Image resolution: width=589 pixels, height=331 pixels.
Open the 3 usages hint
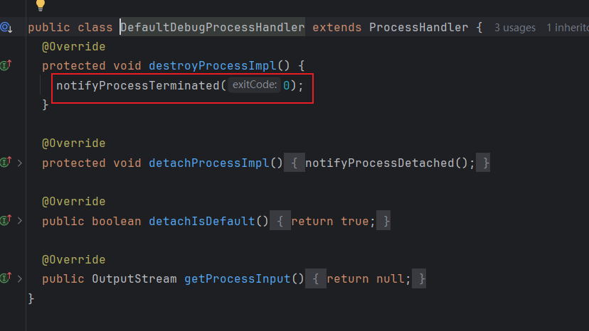tap(514, 28)
